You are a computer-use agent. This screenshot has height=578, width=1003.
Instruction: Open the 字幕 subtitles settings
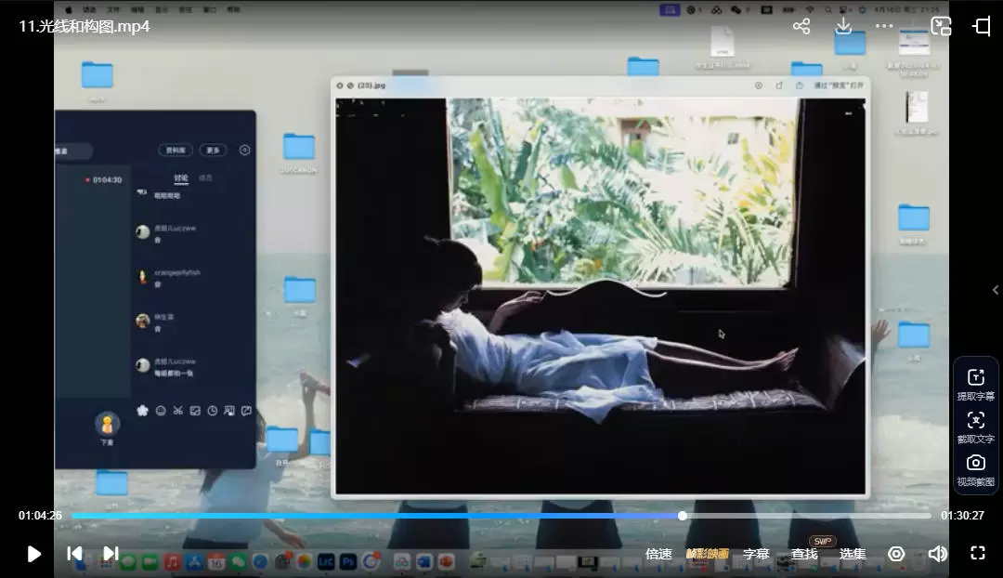[x=756, y=554]
